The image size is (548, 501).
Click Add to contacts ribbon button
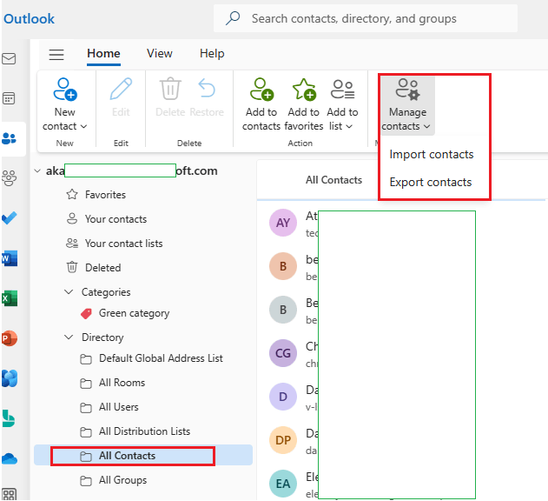[261, 104]
